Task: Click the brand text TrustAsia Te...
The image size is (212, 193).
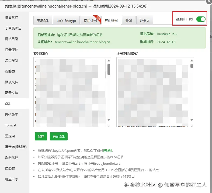Action: coord(166,34)
